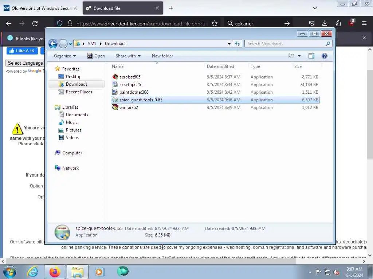Click the spice-guest-tools thumbnail in details pane
Image resolution: width=373 pixels, height=279 pixels.
[x=62, y=232]
